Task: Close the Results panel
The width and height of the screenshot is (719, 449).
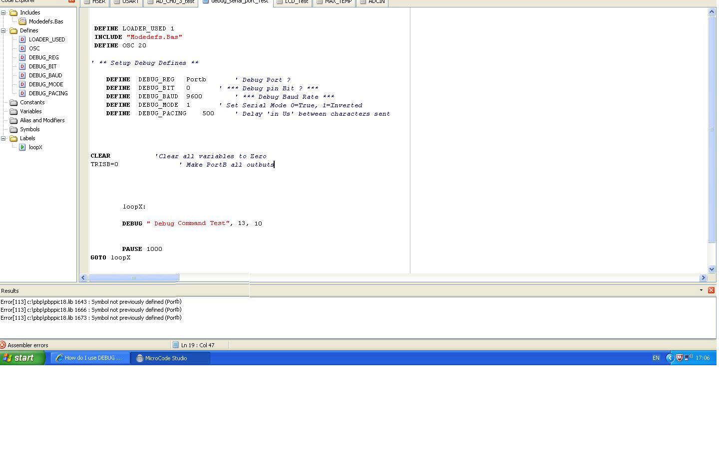Action: (711, 290)
